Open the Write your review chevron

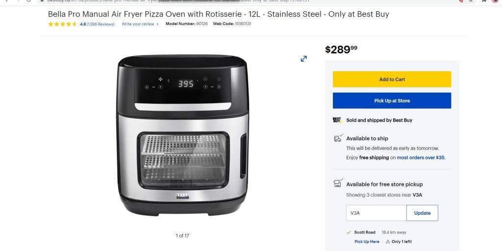[157, 24]
